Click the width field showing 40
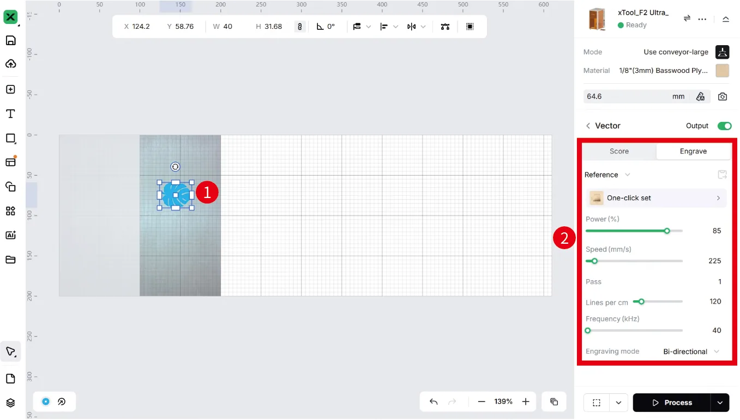The image size is (740, 420). [227, 26]
